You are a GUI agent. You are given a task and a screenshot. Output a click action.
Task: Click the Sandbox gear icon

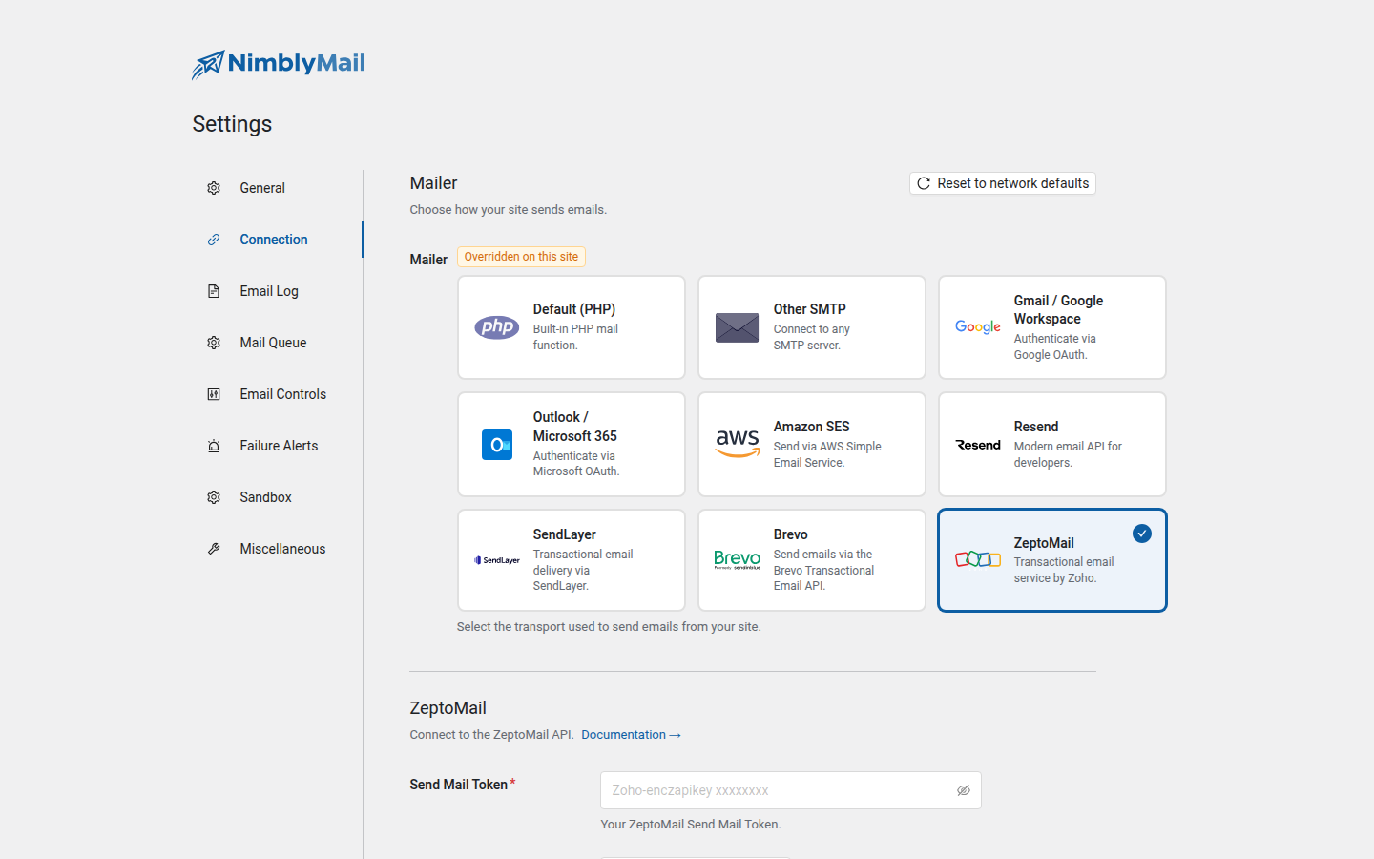coord(214,497)
